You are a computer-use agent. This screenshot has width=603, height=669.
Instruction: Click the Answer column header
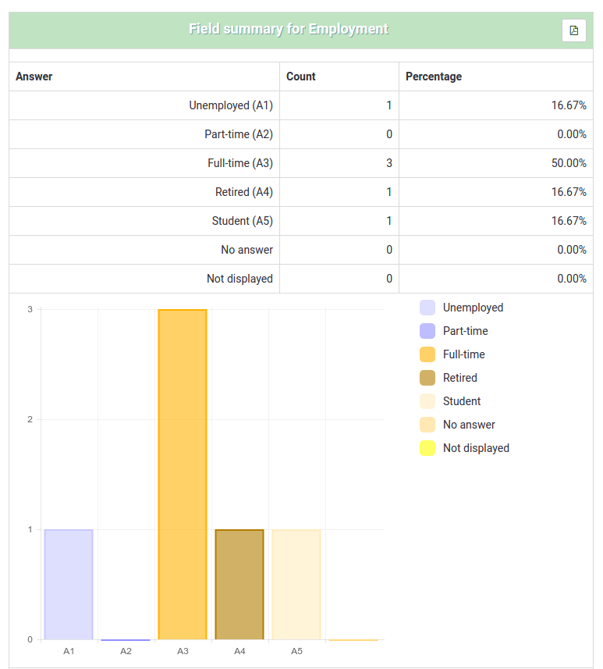pos(34,77)
